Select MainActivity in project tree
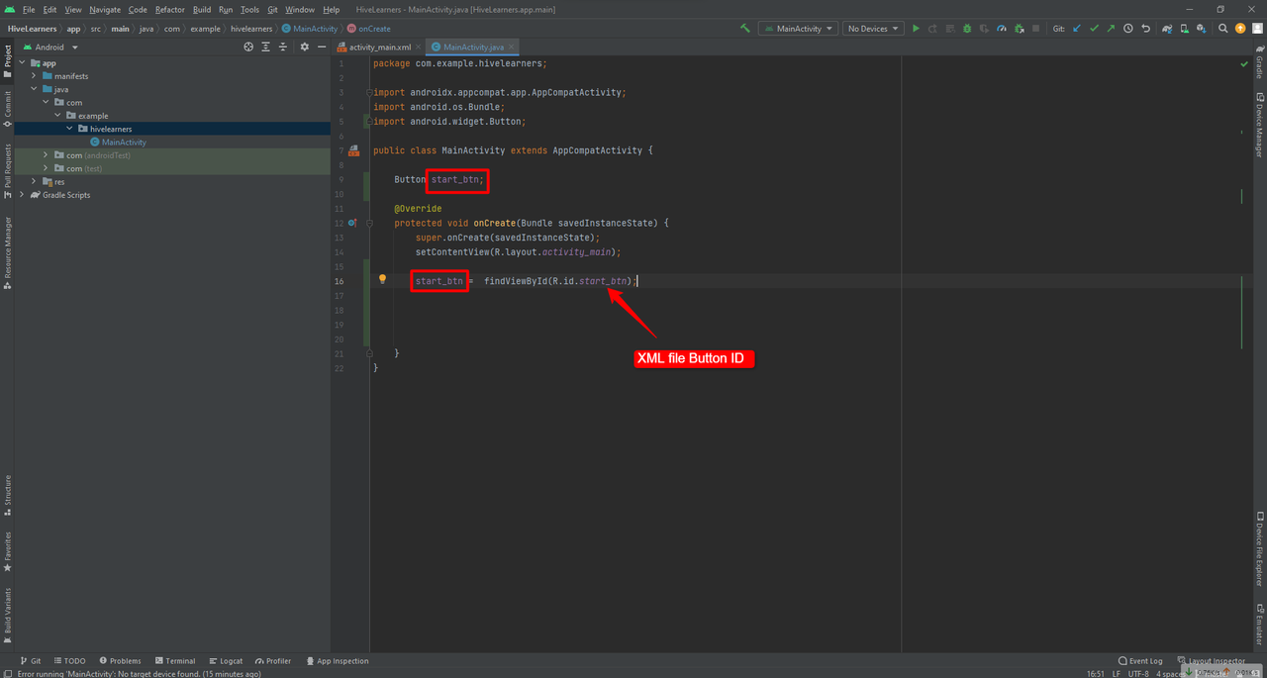This screenshot has height=678, width=1267. point(124,143)
